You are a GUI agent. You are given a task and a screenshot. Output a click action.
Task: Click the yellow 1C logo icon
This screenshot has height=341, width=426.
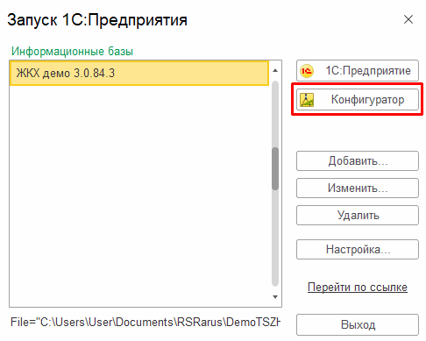[307, 71]
